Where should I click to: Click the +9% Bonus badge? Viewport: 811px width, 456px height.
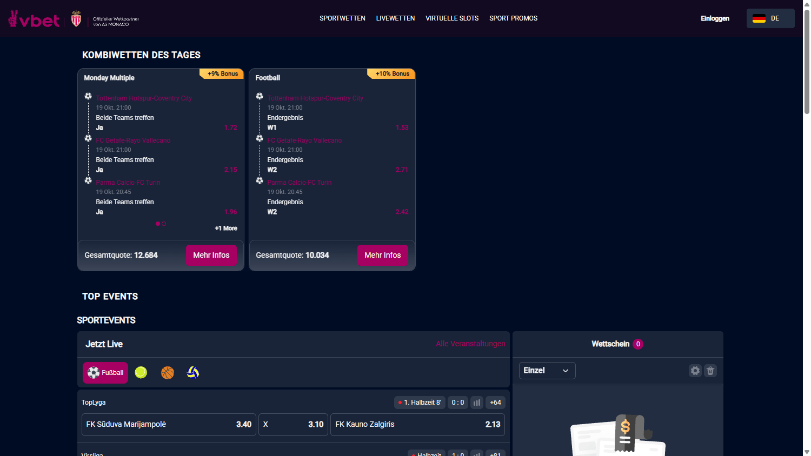(x=222, y=73)
